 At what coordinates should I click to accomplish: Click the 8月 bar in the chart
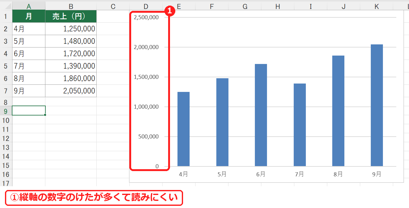tap(338, 111)
